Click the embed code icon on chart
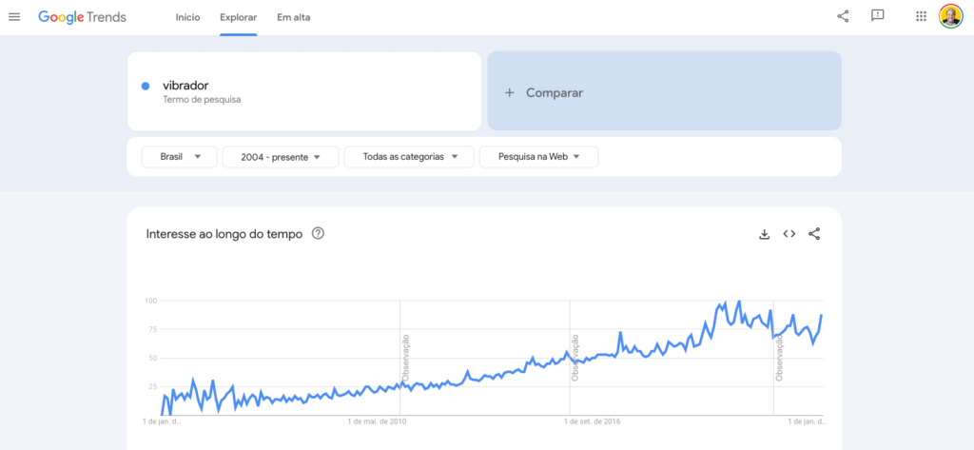The image size is (974, 450). click(x=789, y=234)
